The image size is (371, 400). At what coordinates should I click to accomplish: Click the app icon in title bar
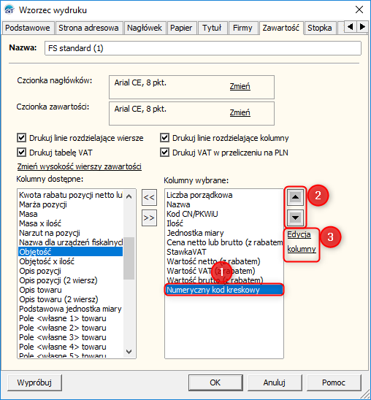[9, 10]
